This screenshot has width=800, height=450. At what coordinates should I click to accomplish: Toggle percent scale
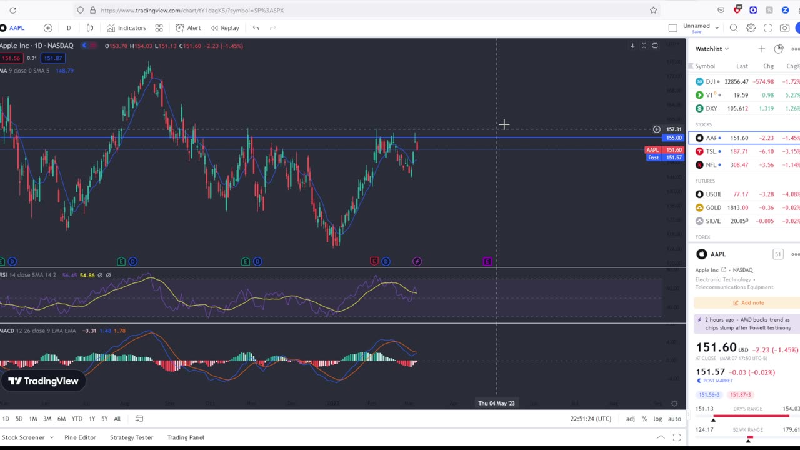tap(644, 419)
